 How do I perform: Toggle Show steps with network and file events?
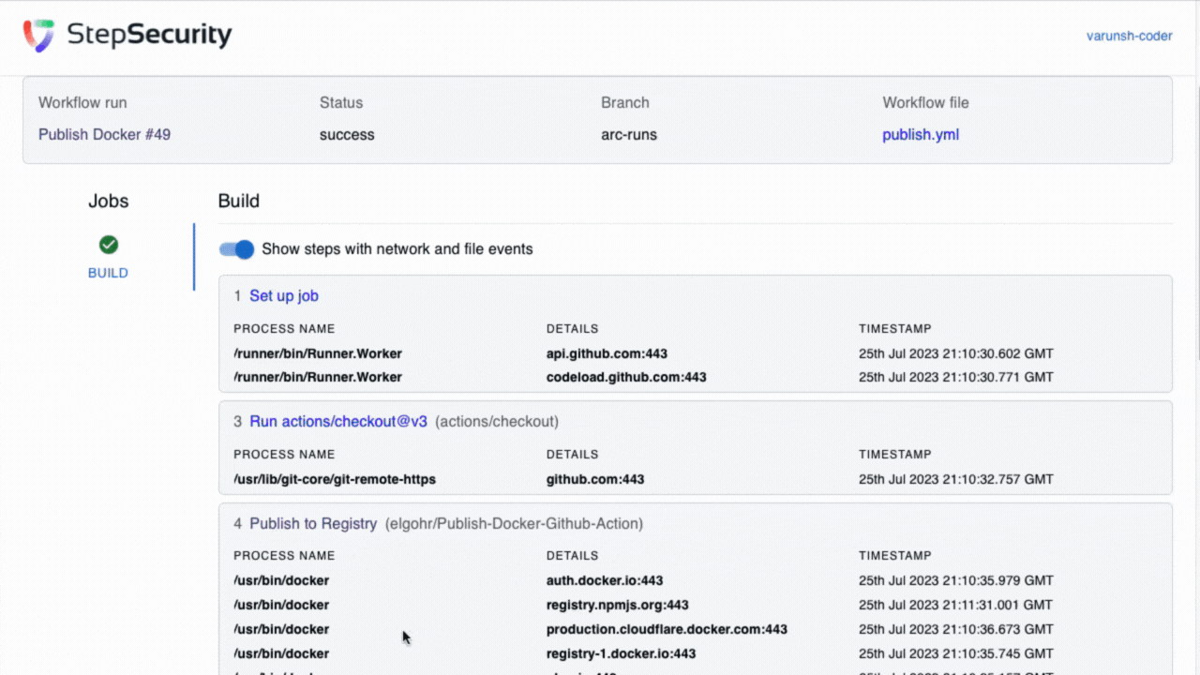[x=237, y=249]
